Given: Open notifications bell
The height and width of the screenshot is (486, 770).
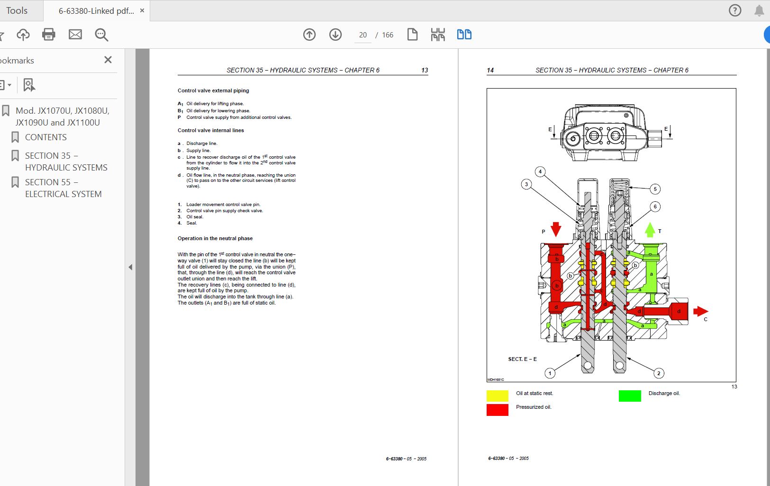Looking at the screenshot, I should click(x=759, y=10).
